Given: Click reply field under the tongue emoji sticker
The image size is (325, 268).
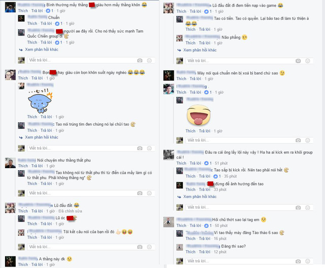Looking at the screenshot, I should pyautogui.click(x=240, y=140).
